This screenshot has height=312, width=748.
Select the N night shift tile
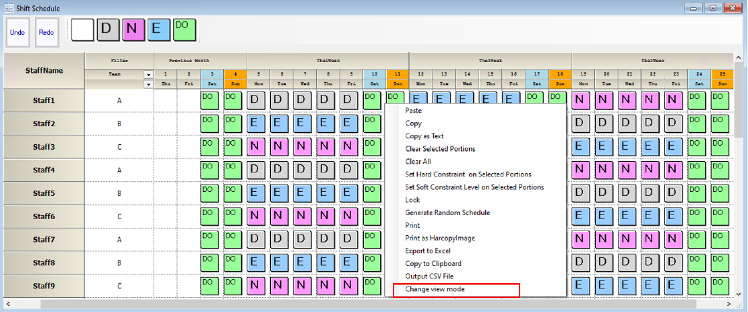[x=134, y=30]
